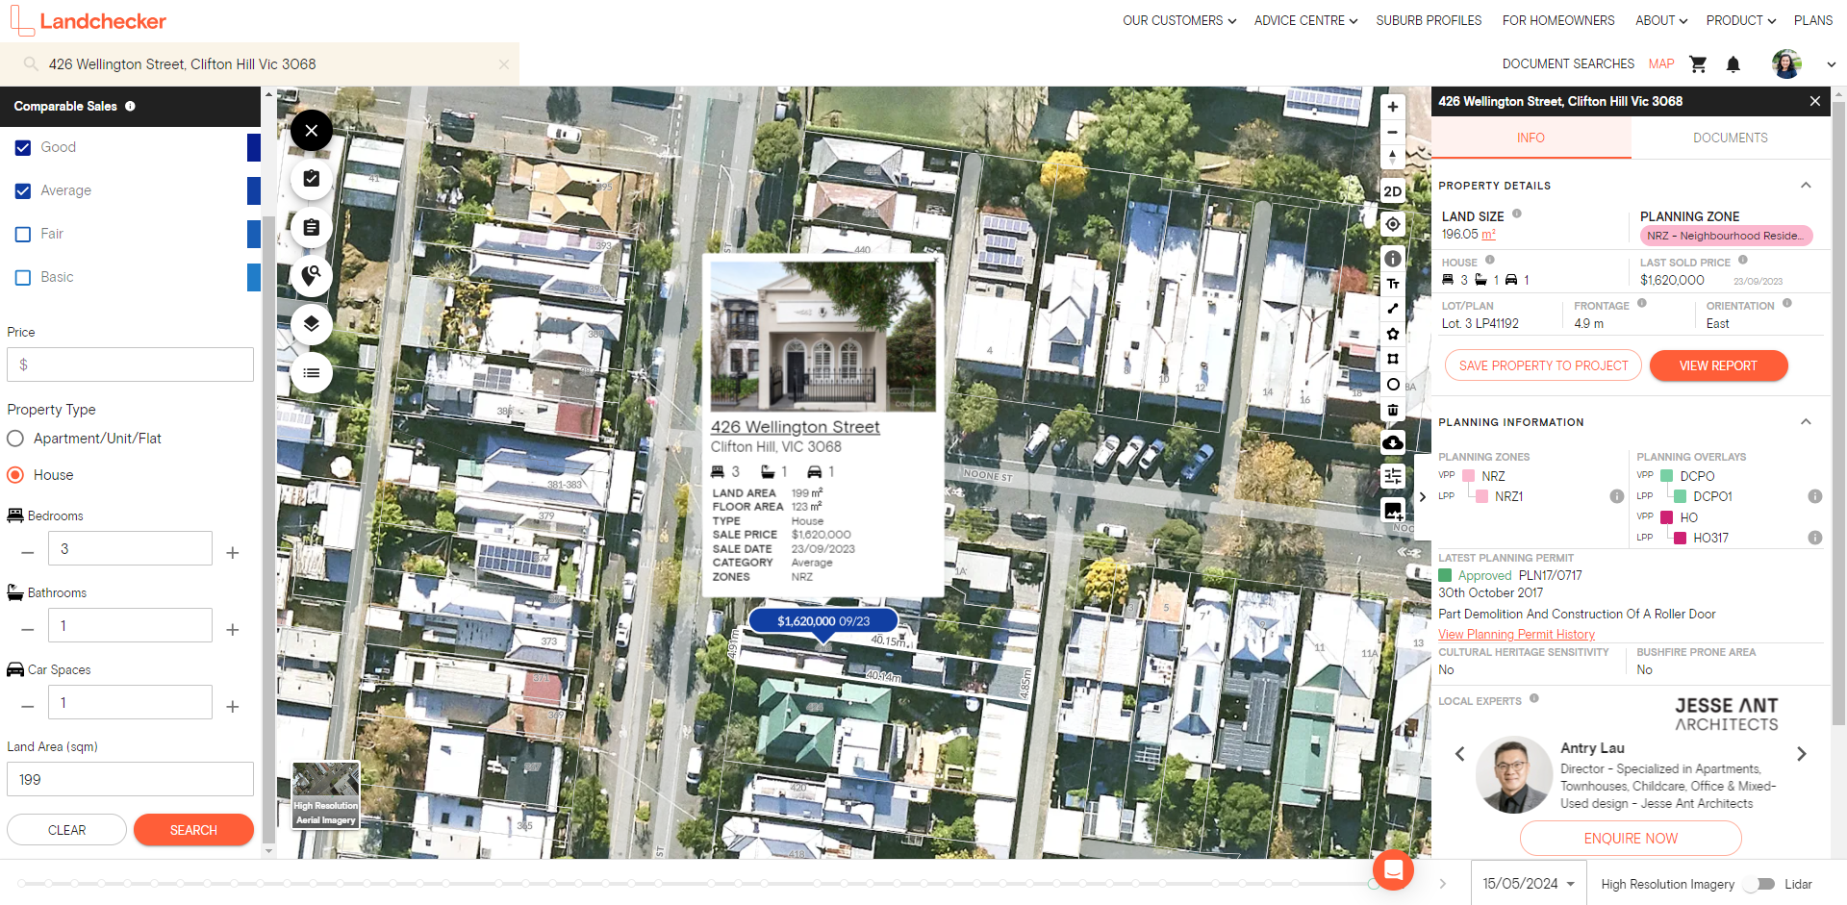
Task: Select the House property type radio
Action: coord(15,475)
